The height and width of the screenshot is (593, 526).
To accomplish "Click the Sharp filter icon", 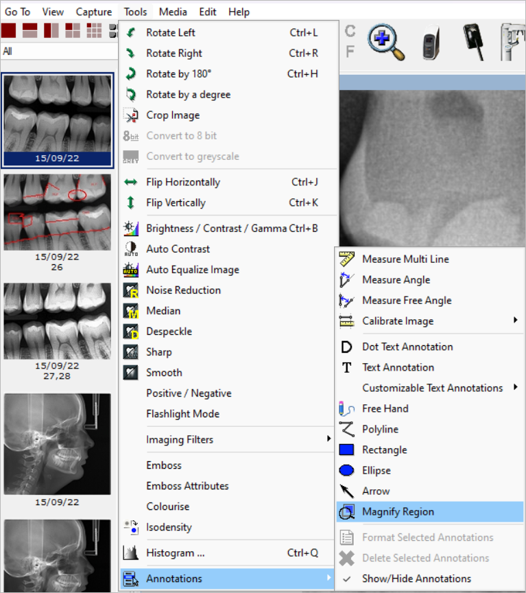I will click(x=131, y=352).
